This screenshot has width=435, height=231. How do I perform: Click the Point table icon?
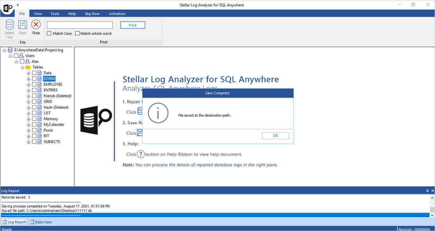point(39,130)
